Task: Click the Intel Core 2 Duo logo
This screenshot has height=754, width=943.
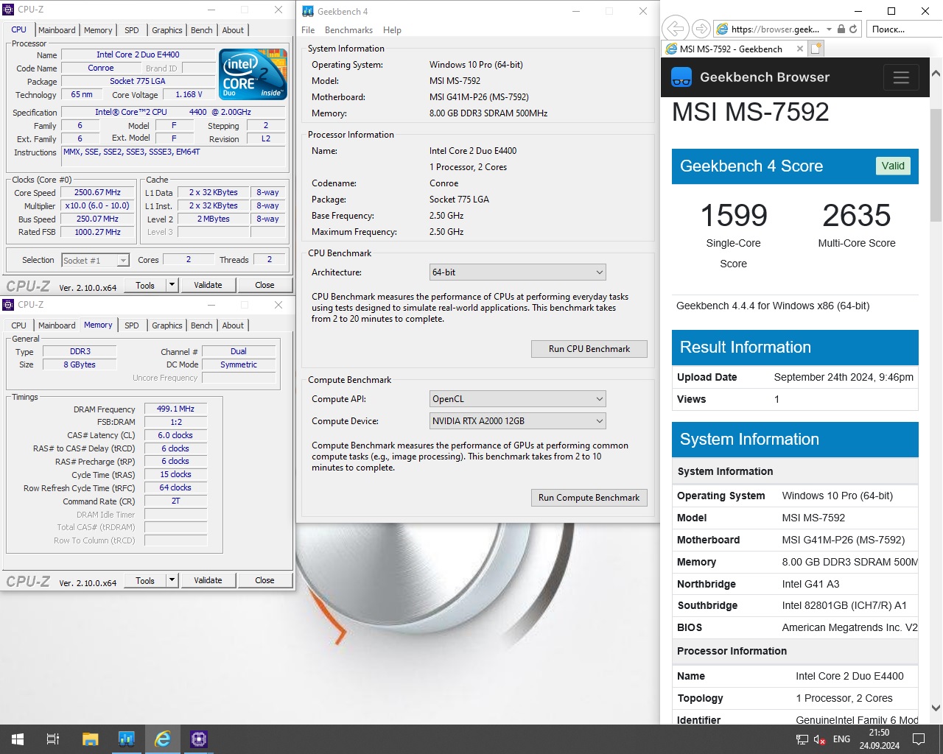Action: click(253, 74)
